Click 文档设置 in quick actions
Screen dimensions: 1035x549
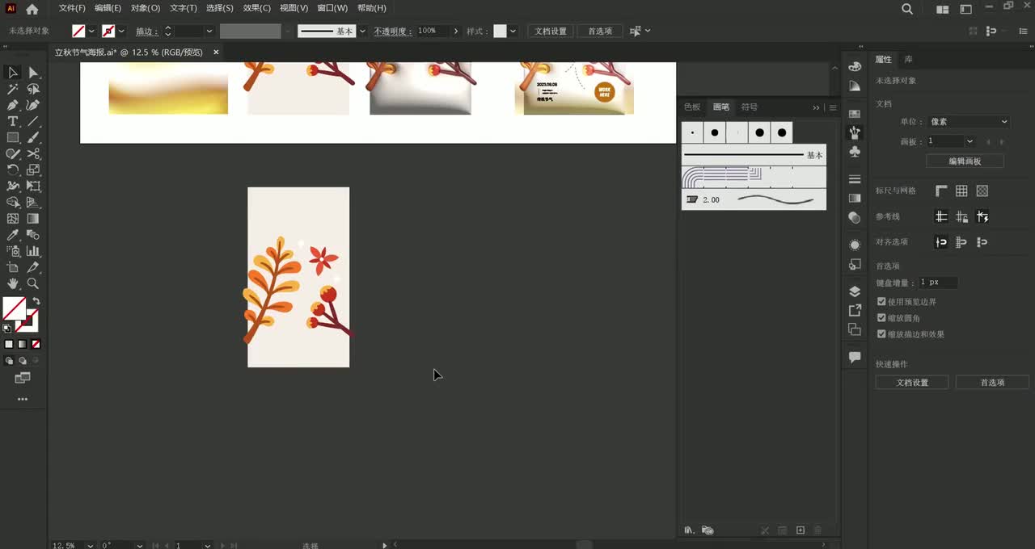pos(912,383)
